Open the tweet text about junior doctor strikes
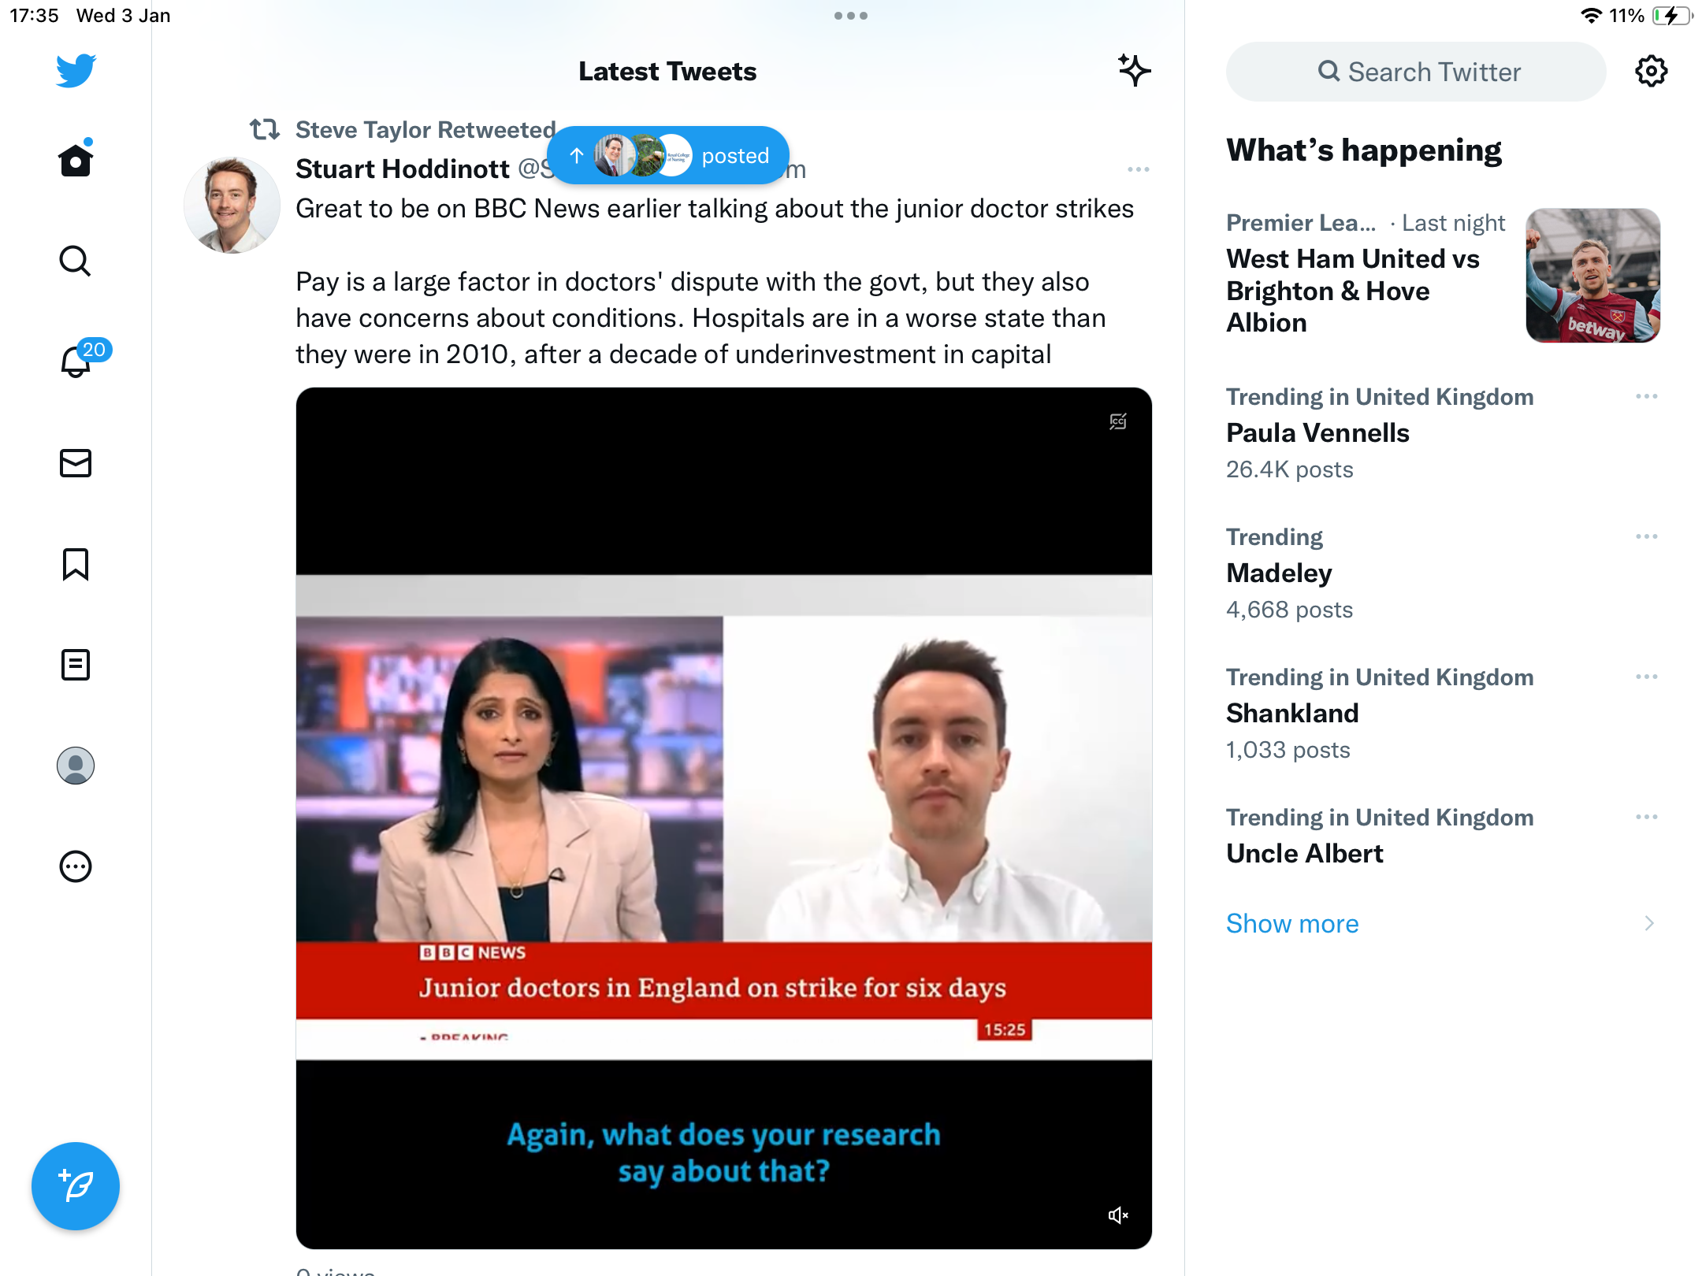This screenshot has width=1702, height=1276. click(x=715, y=281)
